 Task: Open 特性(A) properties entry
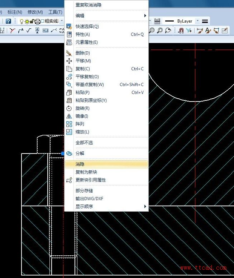(106, 34)
